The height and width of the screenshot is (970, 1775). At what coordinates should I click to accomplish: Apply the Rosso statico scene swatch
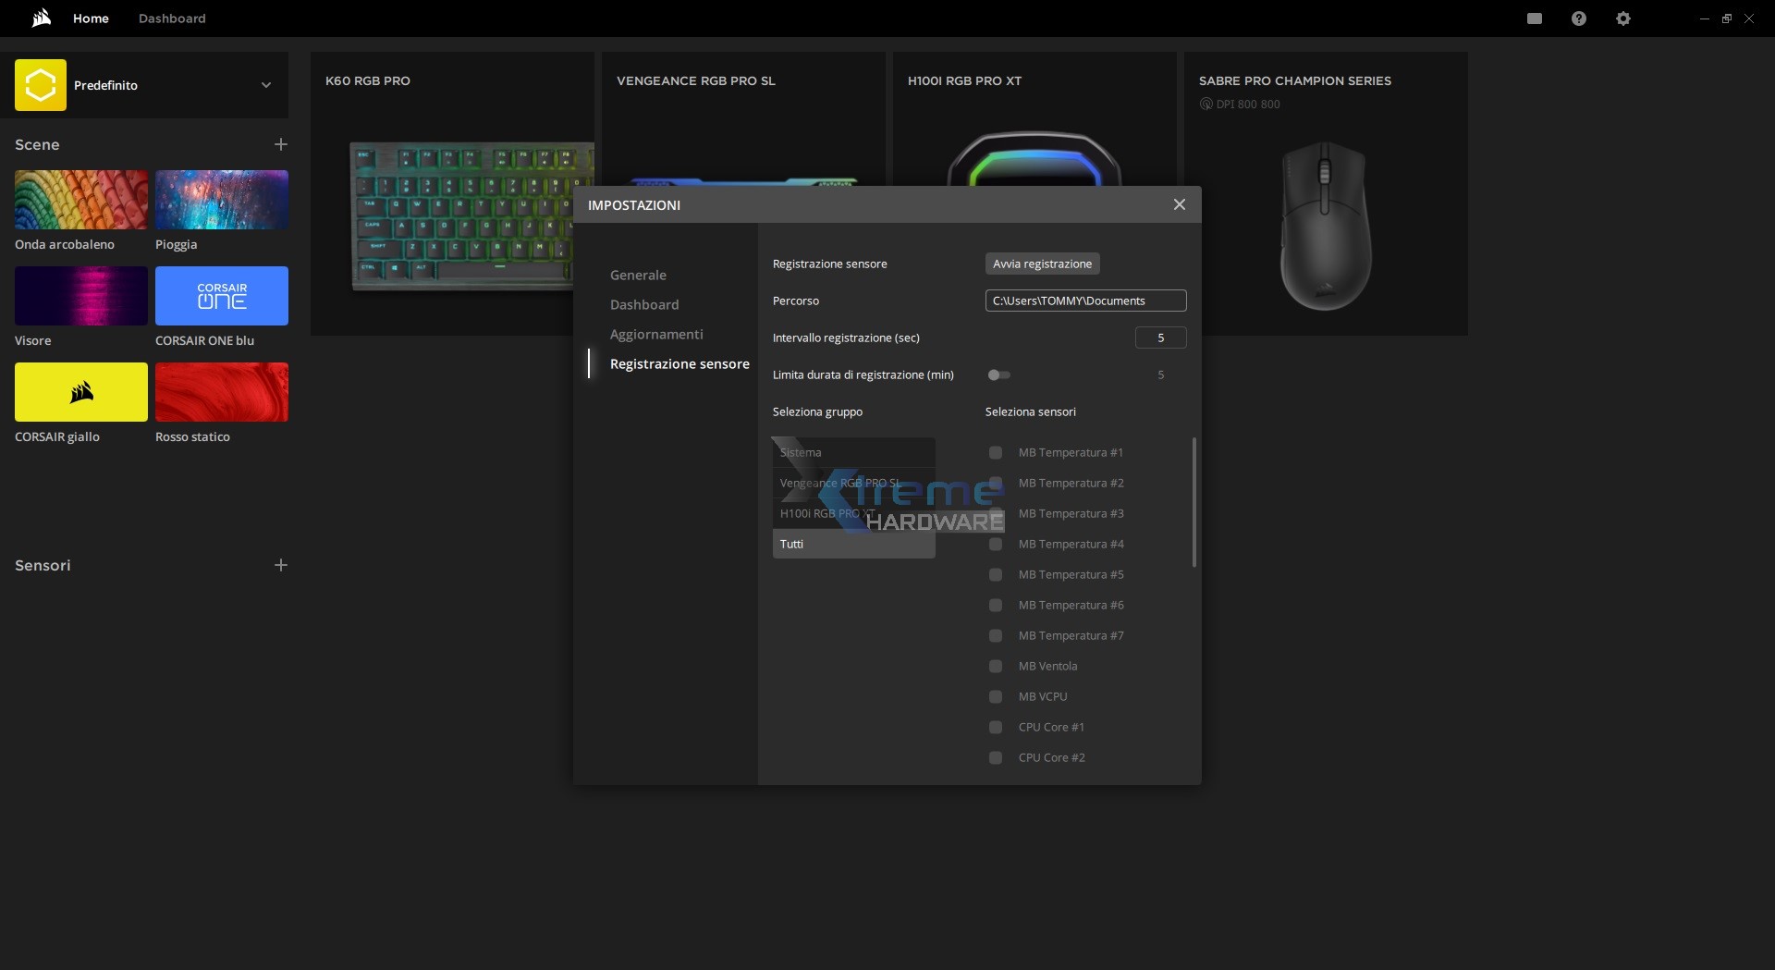tap(222, 392)
